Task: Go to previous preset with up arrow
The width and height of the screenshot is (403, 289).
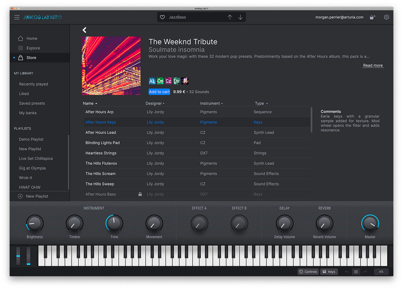Action: [x=230, y=17]
